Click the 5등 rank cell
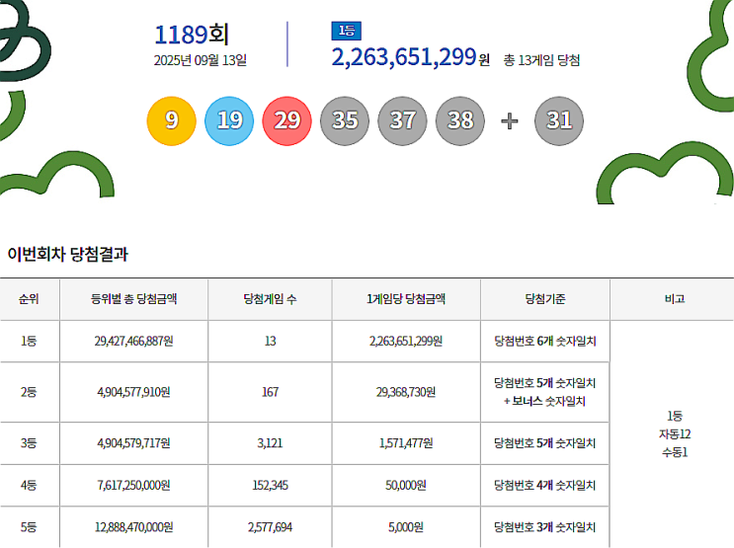The image size is (734, 548). tap(29, 527)
